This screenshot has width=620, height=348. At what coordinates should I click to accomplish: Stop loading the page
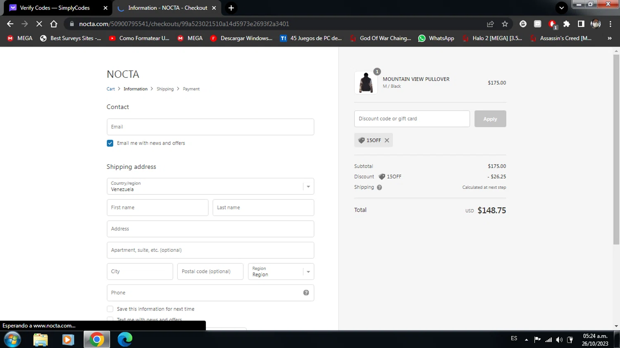click(x=39, y=24)
